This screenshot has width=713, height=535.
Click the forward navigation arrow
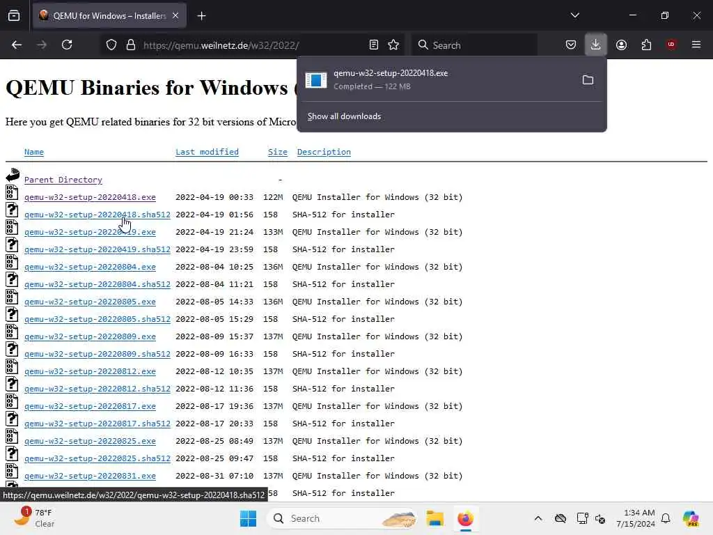(42, 45)
